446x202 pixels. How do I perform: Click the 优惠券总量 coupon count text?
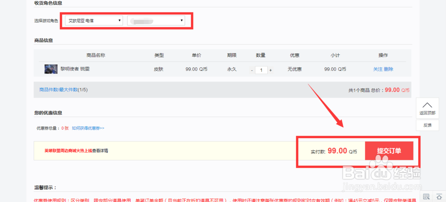pos(53,128)
